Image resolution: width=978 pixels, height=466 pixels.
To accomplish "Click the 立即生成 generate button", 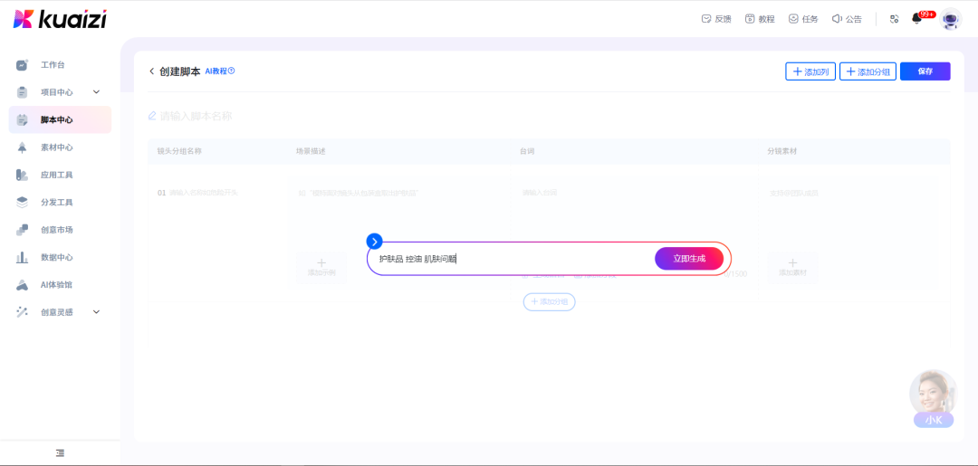I will click(x=689, y=259).
